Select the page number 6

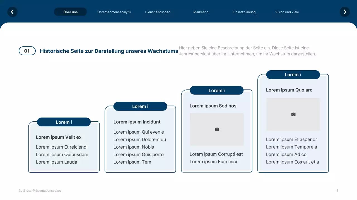337,191
